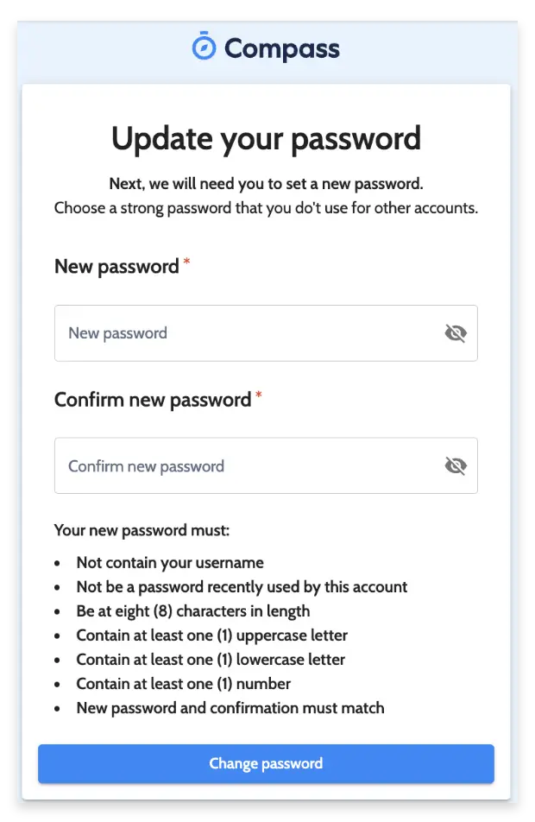Click the "Choose a strong password" instruction text

266,208
